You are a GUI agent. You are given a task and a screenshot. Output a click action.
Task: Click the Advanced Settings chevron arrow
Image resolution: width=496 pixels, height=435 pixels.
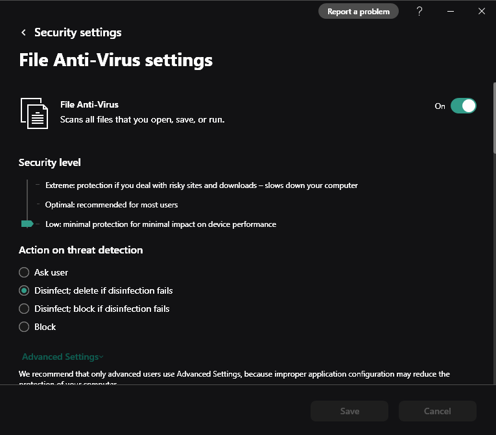[102, 357]
